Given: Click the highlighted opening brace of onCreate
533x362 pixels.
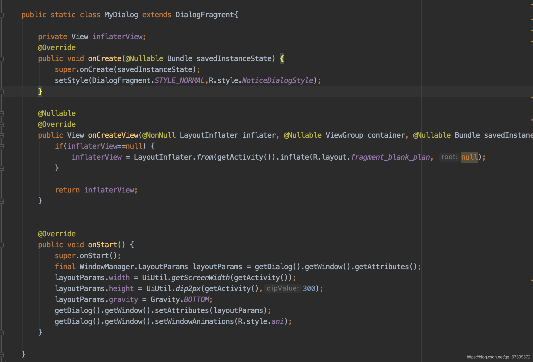Looking at the screenshot, I should coord(282,59).
